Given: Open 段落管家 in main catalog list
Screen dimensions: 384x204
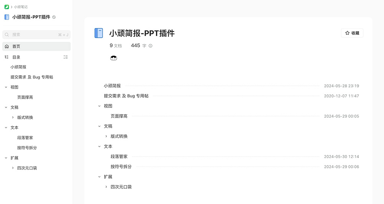Looking at the screenshot, I should point(119,156).
